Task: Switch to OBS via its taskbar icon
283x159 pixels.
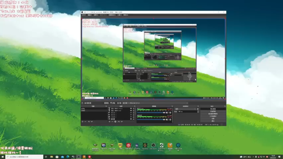Action: pyautogui.click(x=79, y=157)
